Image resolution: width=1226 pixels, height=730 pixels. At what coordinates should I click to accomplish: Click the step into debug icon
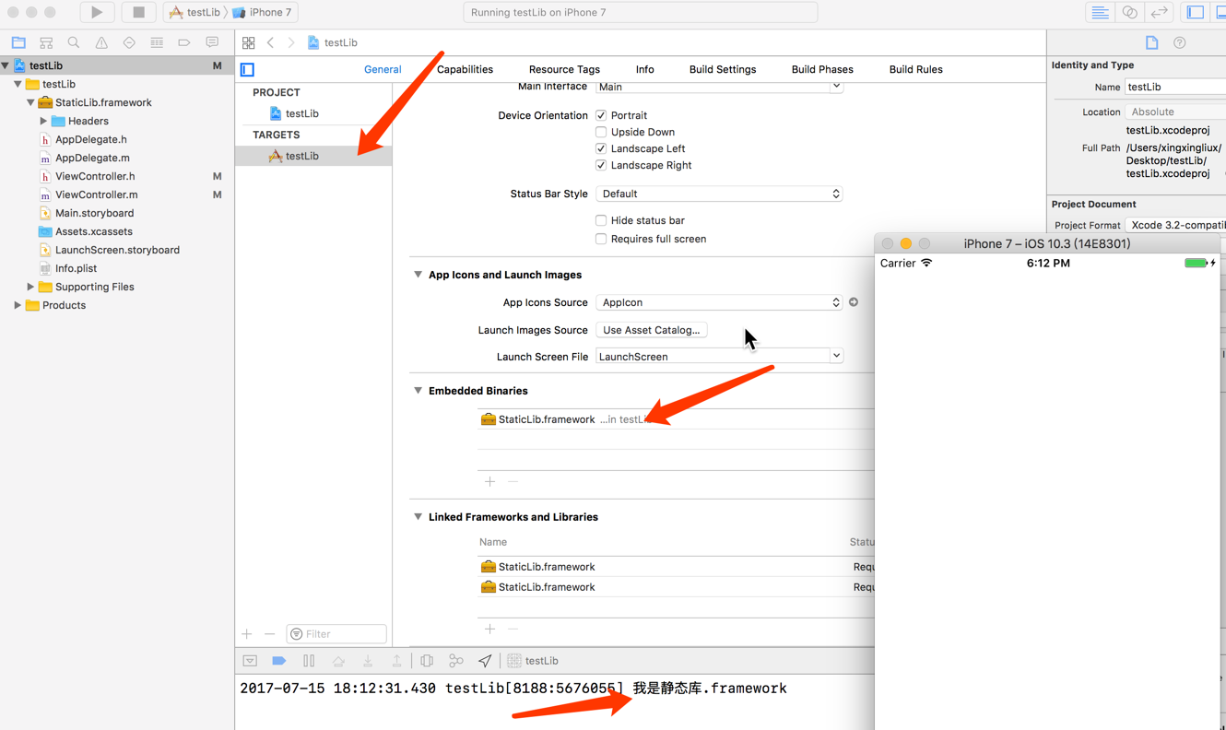pos(368,661)
